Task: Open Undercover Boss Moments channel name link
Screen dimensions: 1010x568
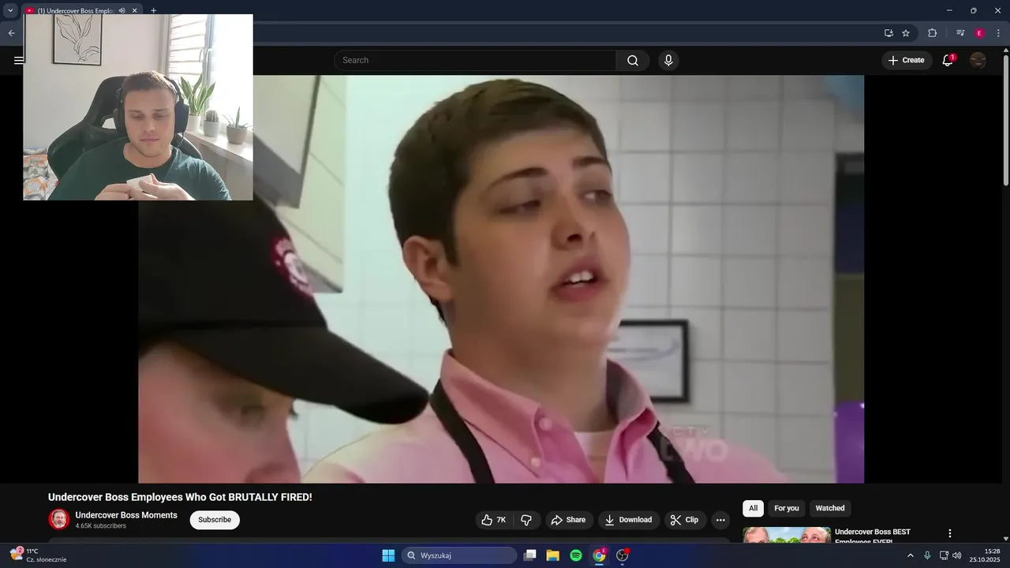Action: 126,515
